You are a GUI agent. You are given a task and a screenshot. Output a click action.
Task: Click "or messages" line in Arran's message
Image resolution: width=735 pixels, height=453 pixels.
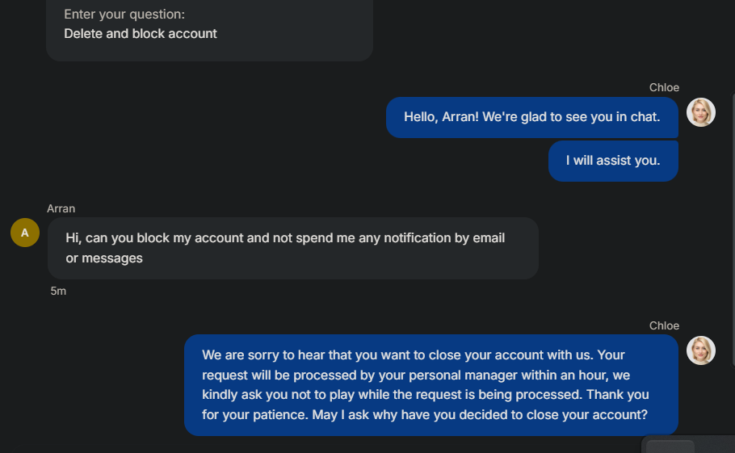point(104,258)
